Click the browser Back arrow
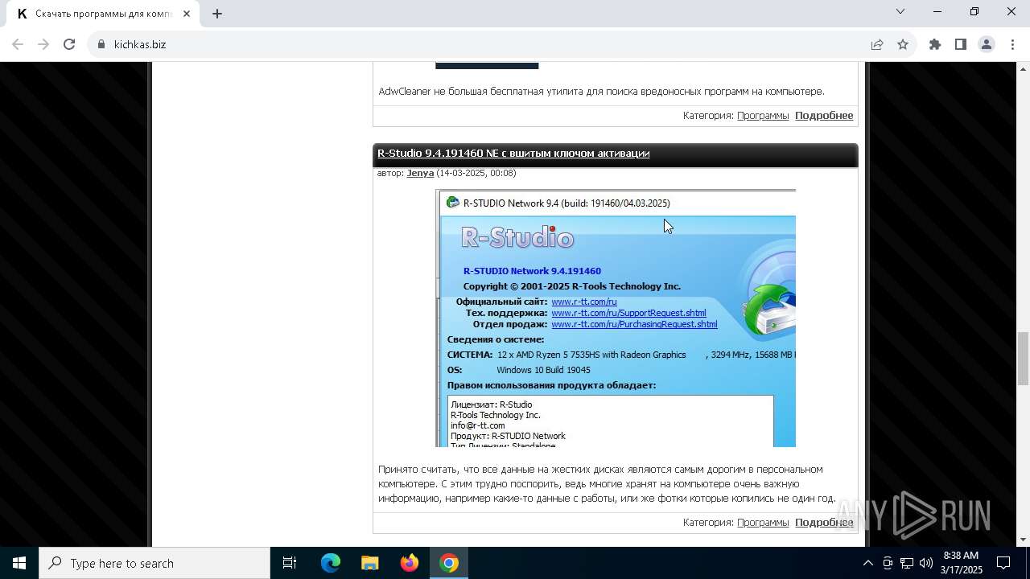The image size is (1030, 579). [18, 44]
